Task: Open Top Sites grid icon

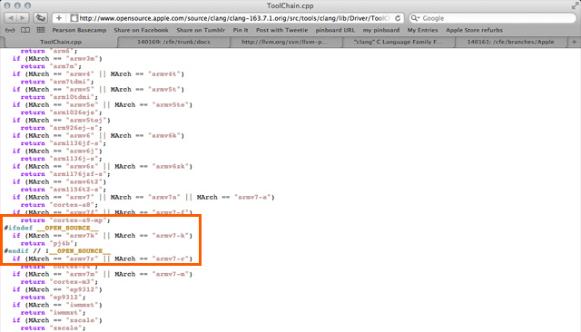Action: [x=41, y=30]
